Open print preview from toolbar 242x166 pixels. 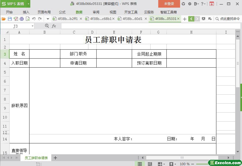click(x=28, y=19)
